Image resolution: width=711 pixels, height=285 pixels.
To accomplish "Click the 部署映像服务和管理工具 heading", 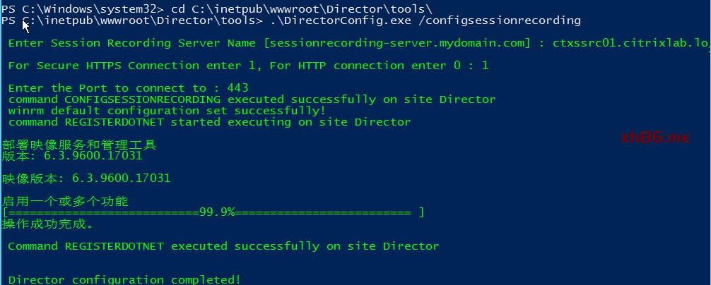I will point(79,145).
